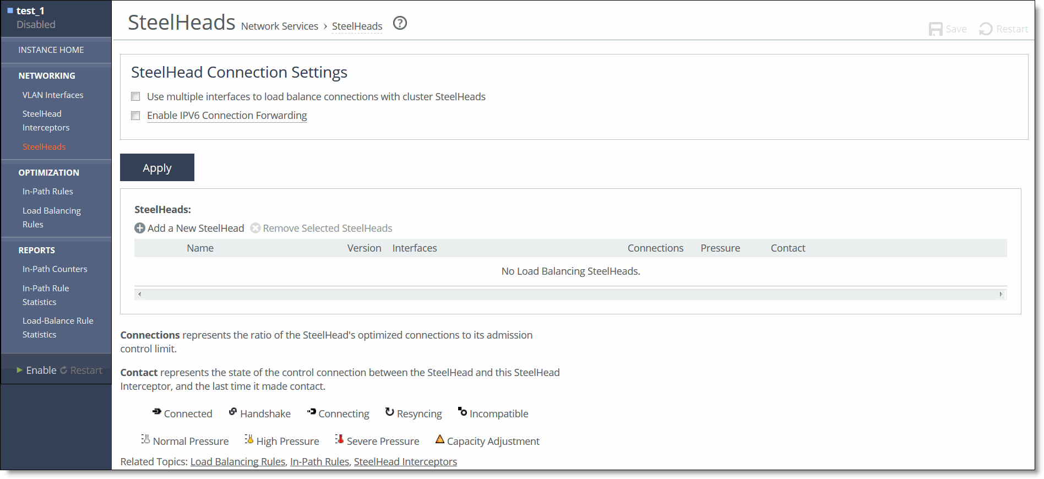The height and width of the screenshot is (479, 1044).
Task: Click the blue square icon beside test_1
Action: (10, 10)
